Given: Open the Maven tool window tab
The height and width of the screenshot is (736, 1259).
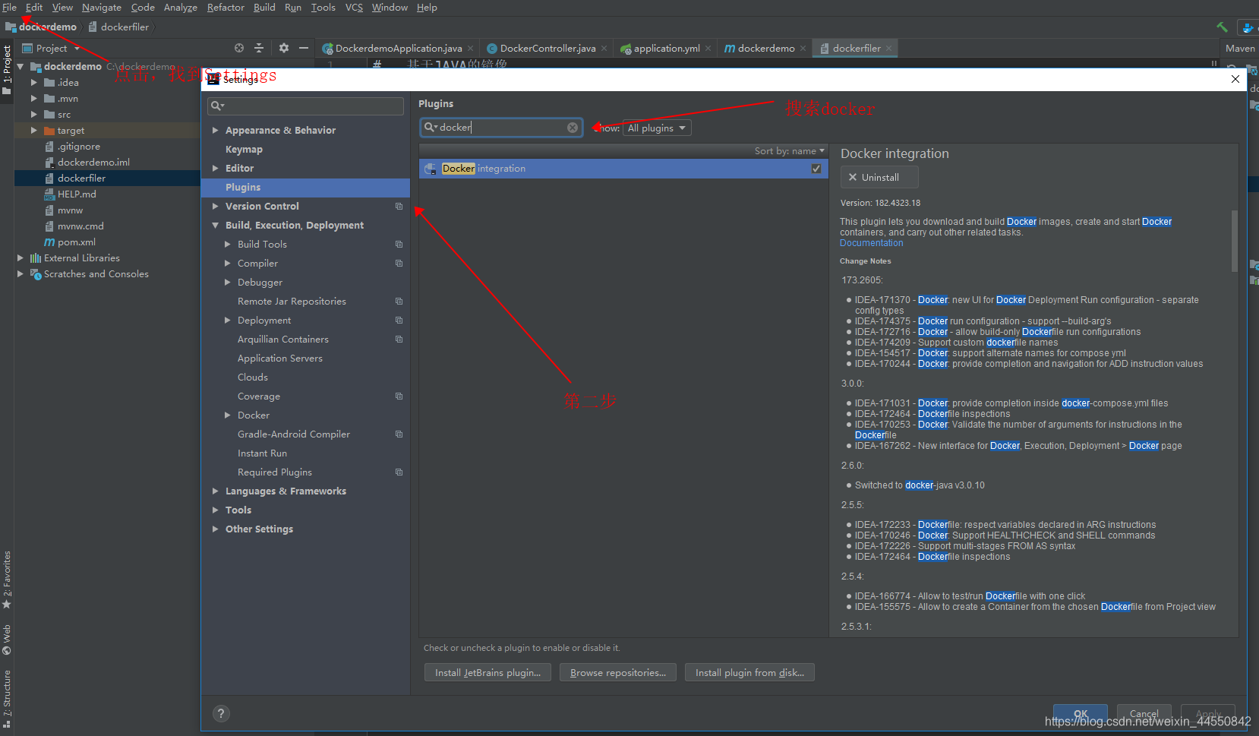Looking at the screenshot, I should click(1240, 48).
